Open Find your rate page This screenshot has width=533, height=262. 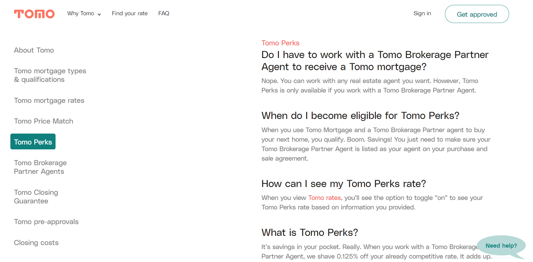tap(130, 14)
